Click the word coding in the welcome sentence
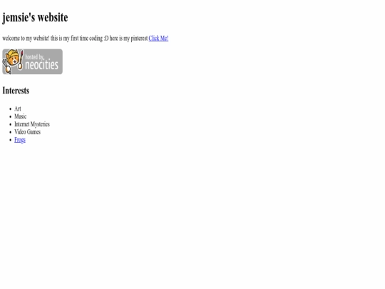Image resolution: width=385 pixels, height=289 pixels. [96, 39]
